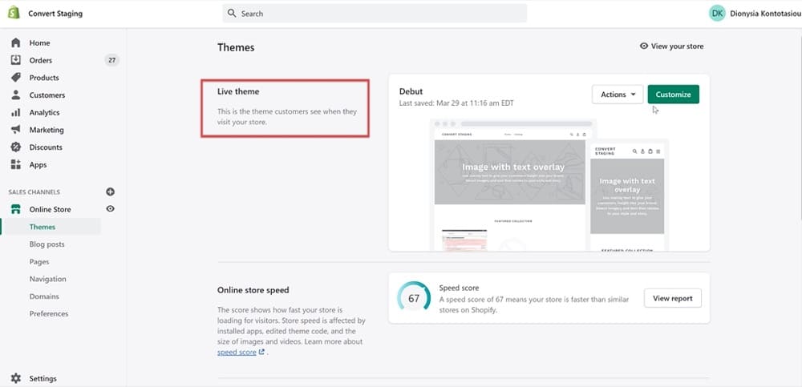Click the Analytics bar chart icon
The width and height of the screenshot is (802, 387).
point(15,113)
